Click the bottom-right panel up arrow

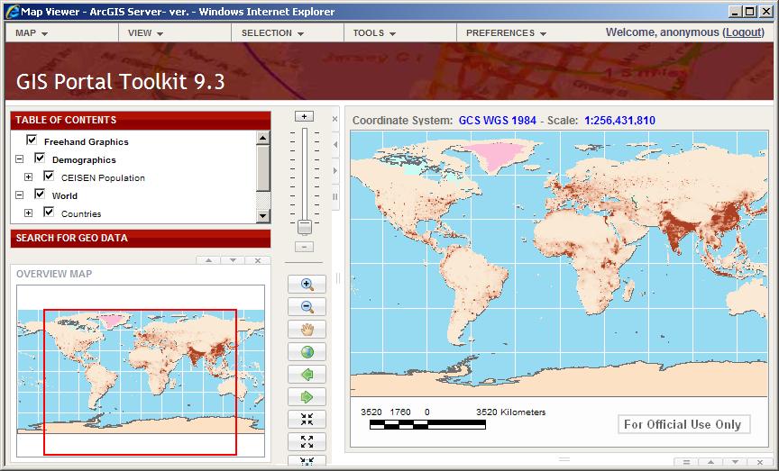[710, 462]
